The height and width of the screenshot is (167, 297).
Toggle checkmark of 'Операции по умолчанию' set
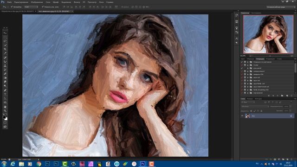click(242, 62)
